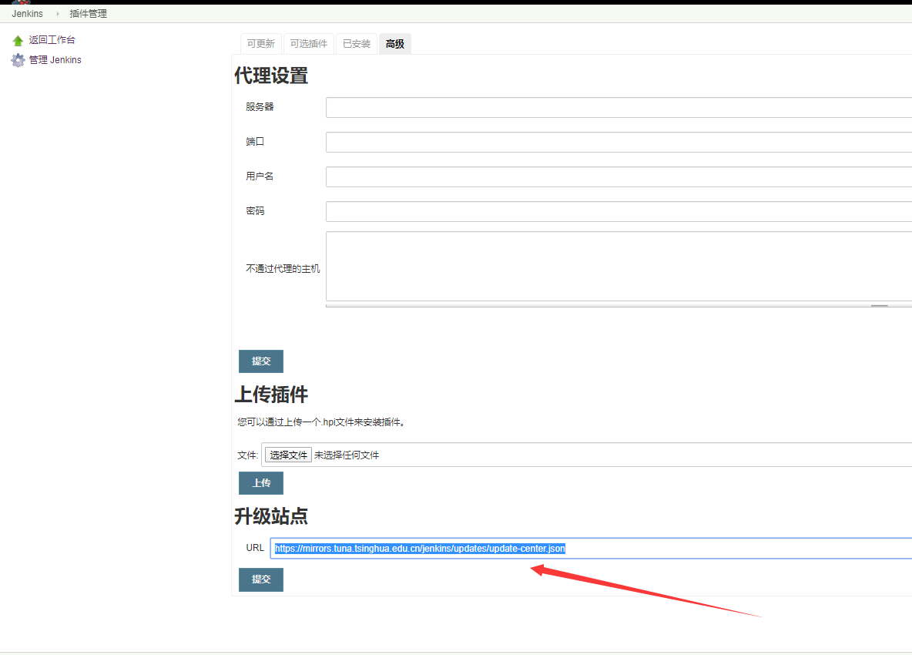
Task: Click the 上传插件 heading
Action: pos(271,395)
